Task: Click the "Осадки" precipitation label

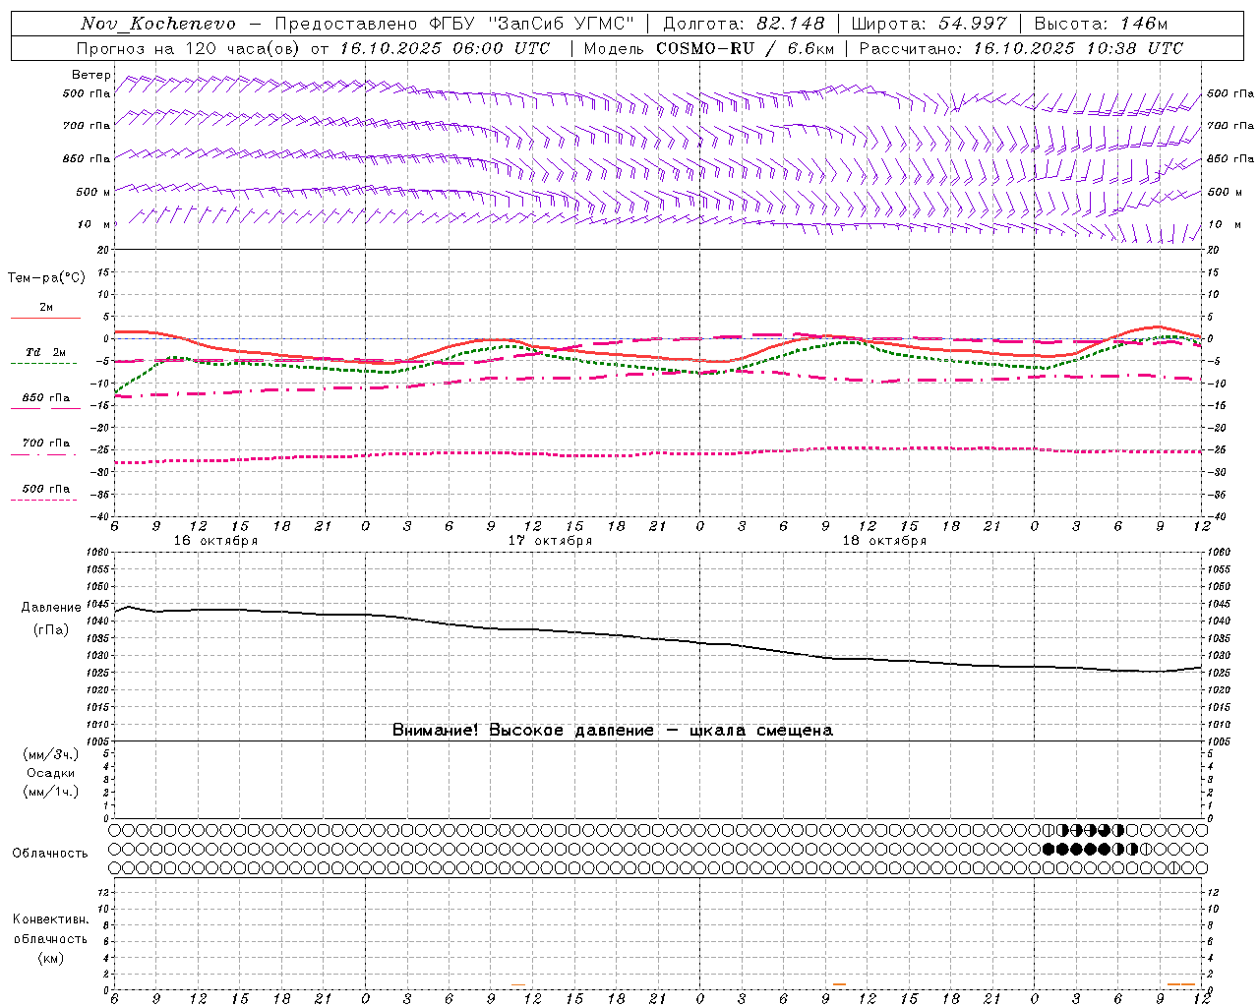Action: [50, 773]
